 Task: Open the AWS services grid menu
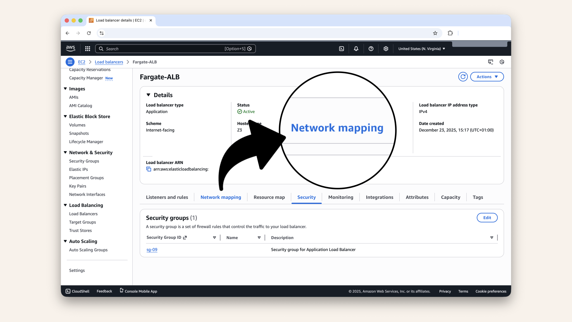[87, 49]
